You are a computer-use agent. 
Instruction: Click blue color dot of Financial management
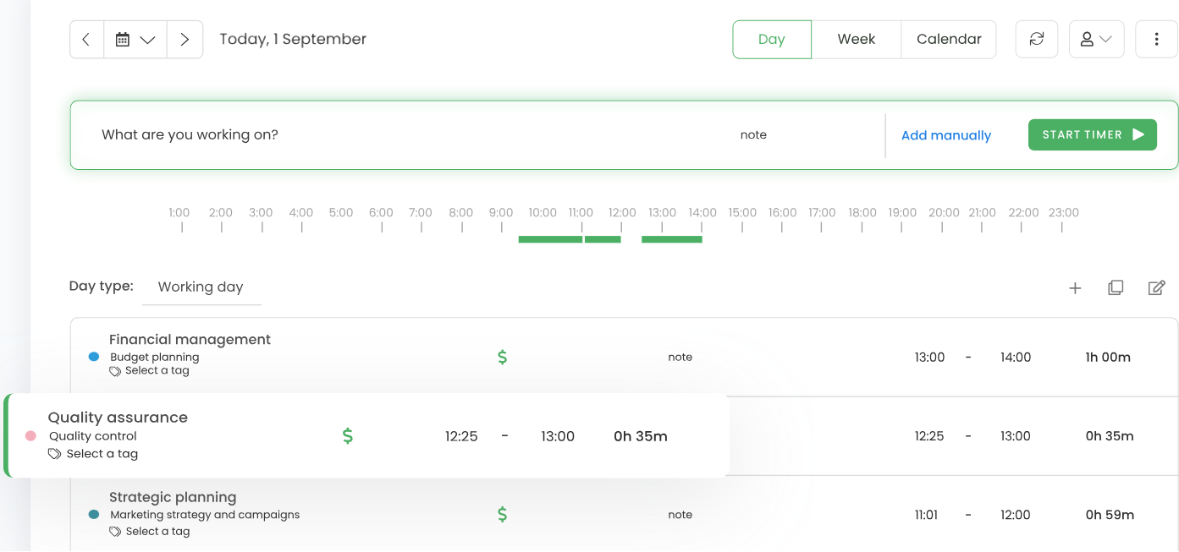[x=94, y=358]
